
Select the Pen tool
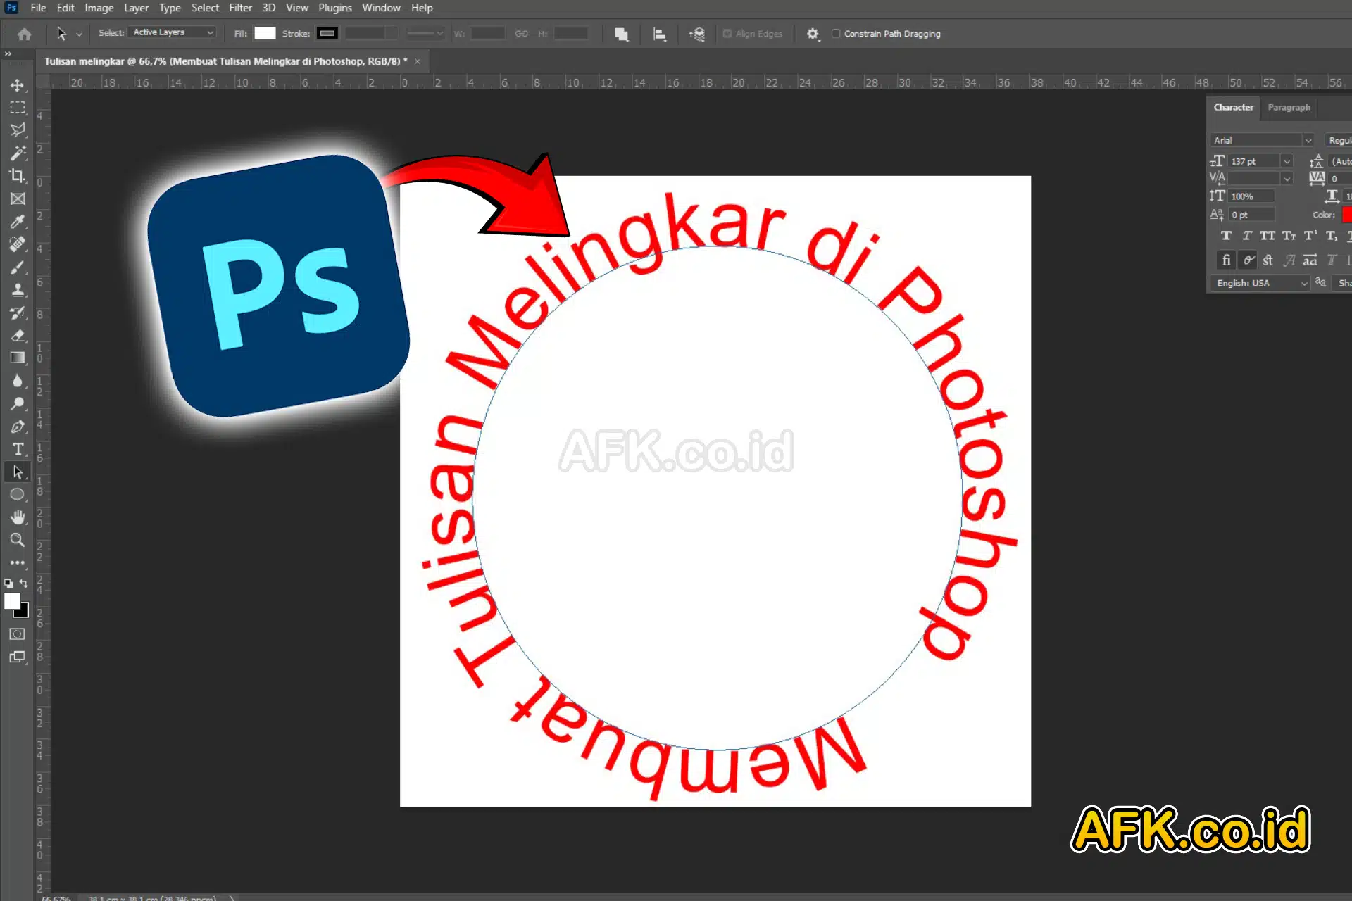pyautogui.click(x=18, y=426)
